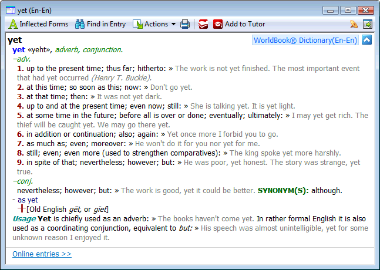The width and height of the screenshot is (380, 270).
Task: Click the word 'although' synonym
Action: [325, 191]
